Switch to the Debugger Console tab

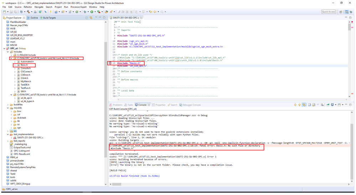point(190,105)
